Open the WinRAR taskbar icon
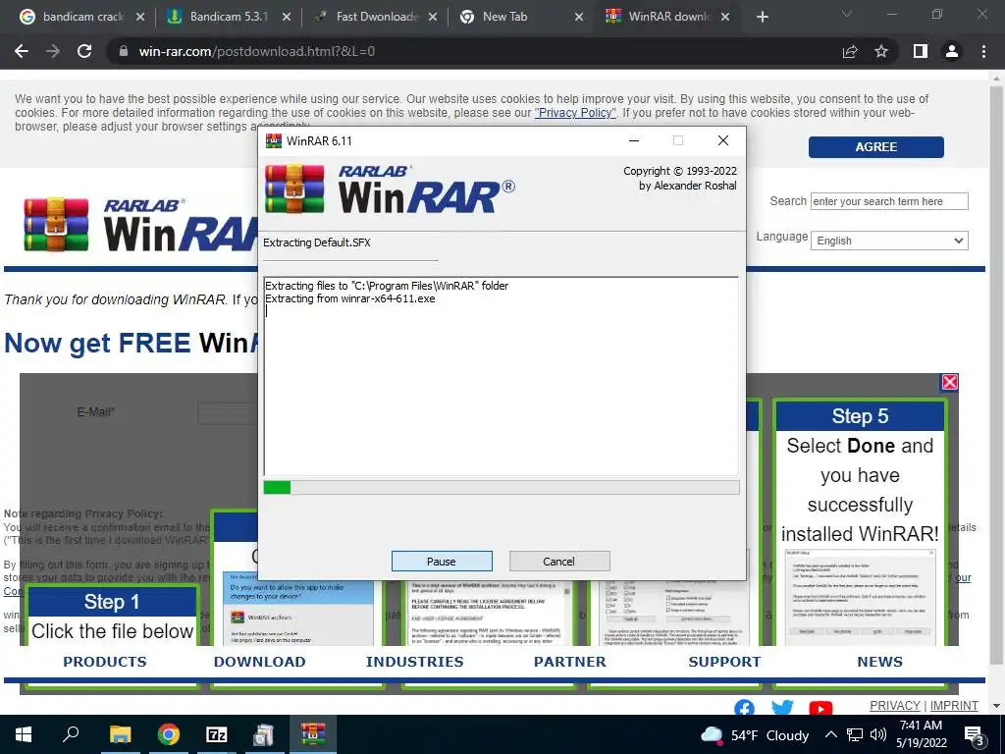Image resolution: width=1005 pixels, height=754 pixels. click(x=313, y=734)
